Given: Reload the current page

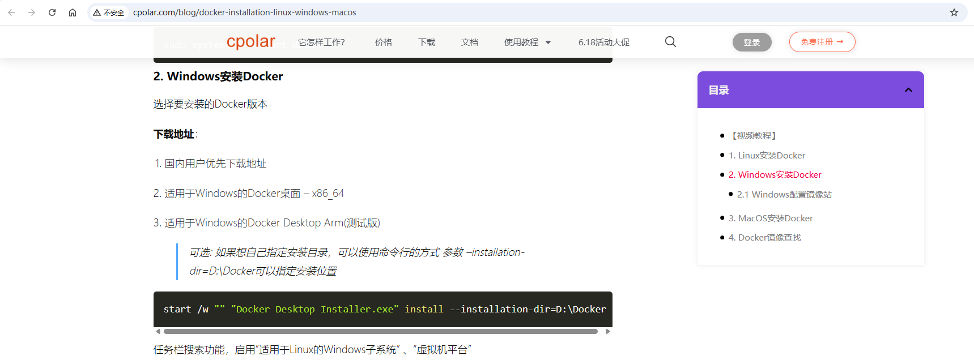Looking at the screenshot, I should 52,12.
